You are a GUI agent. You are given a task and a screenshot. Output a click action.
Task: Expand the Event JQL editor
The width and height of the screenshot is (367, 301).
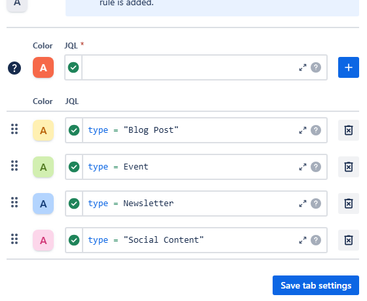(x=303, y=167)
